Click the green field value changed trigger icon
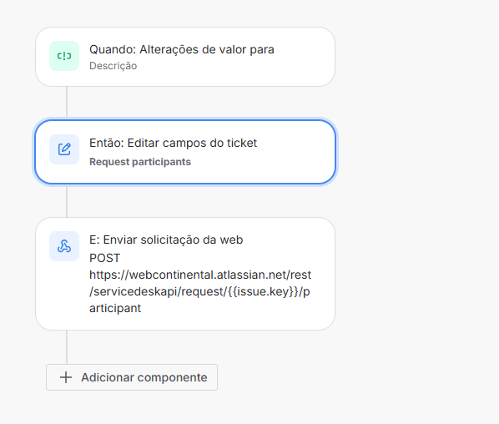The image size is (499, 424). point(64,56)
